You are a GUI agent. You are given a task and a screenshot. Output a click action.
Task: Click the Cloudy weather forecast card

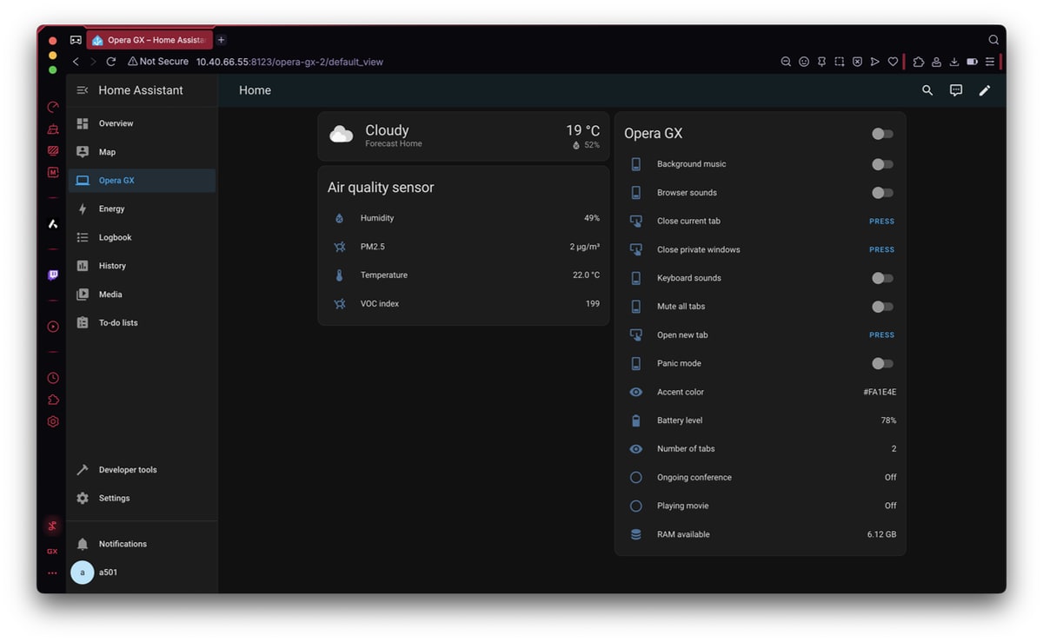463,136
